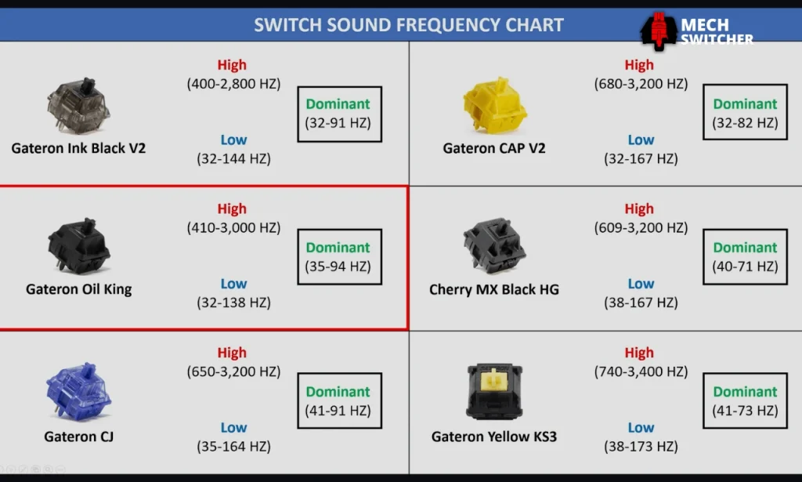Click the '(650-3,200 HZ)' high range value
Image resolution: width=802 pixels, height=482 pixels.
233,371
